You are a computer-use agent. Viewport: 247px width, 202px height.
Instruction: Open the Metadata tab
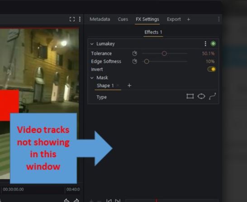coord(100,19)
